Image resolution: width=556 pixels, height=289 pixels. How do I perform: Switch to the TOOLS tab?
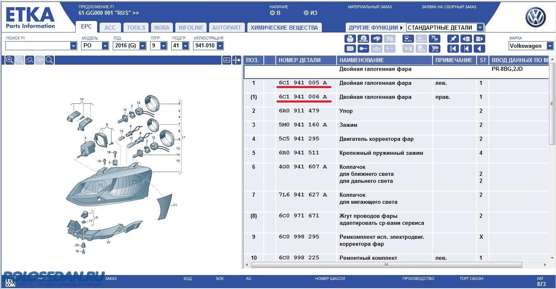click(136, 28)
